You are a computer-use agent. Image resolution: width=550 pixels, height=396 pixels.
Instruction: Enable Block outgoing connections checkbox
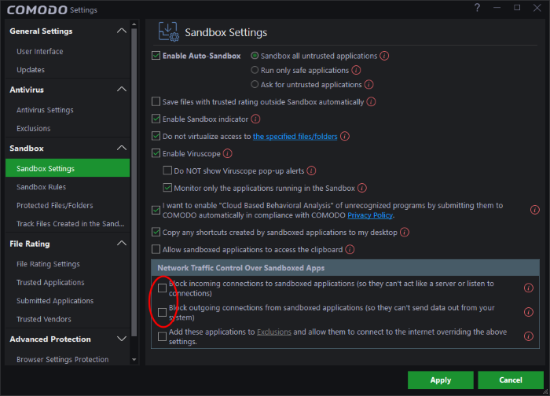[162, 312]
